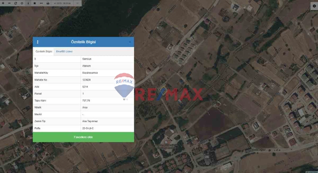
Task: Open map settings gear icon
Action: 314,6
